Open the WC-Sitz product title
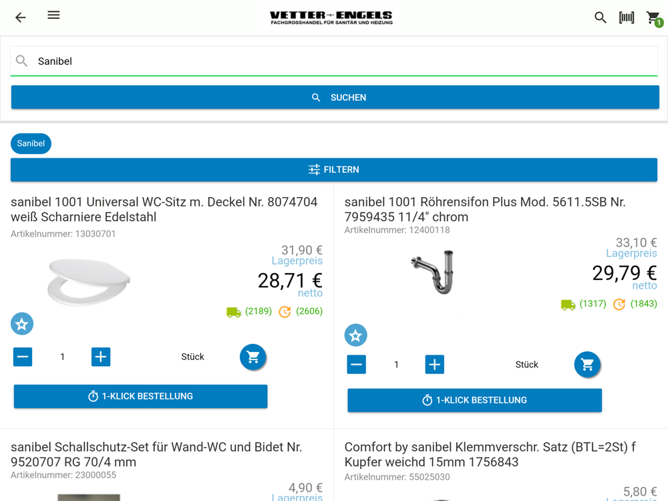 pyautogui.click(x=164, y=209)
